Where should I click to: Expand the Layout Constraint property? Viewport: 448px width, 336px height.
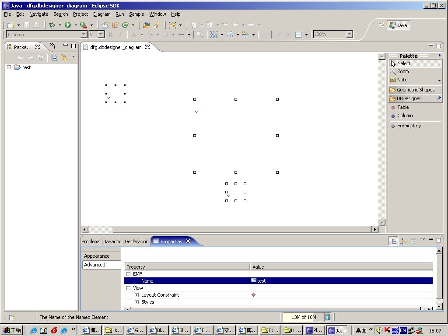(136, 295)
